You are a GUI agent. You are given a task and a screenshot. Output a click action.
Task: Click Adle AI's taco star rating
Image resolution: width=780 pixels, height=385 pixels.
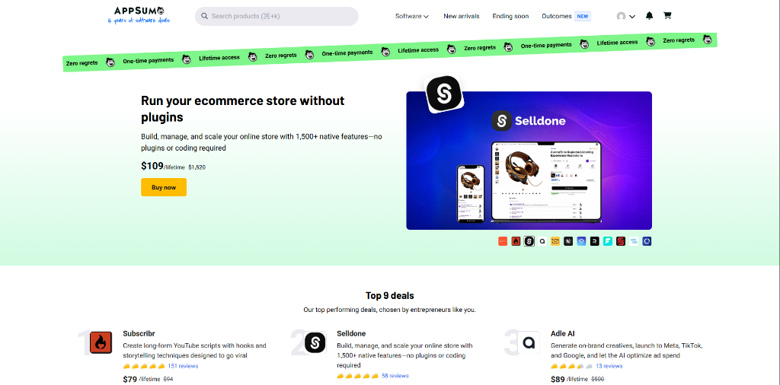pyautogui.click(x=571, y=366)
